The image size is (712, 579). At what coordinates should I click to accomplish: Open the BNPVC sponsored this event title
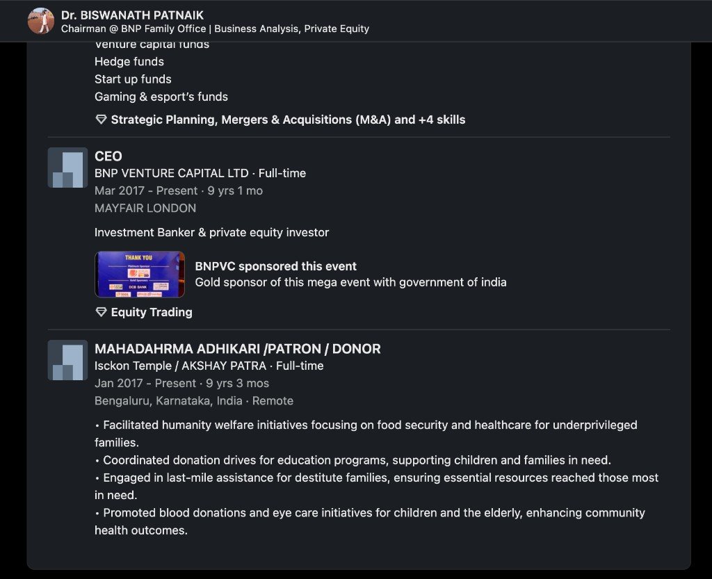(x=275, y=266)
